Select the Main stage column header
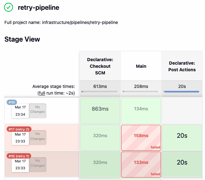This screenshot has height=180, width=205. (x=141, y=66)
